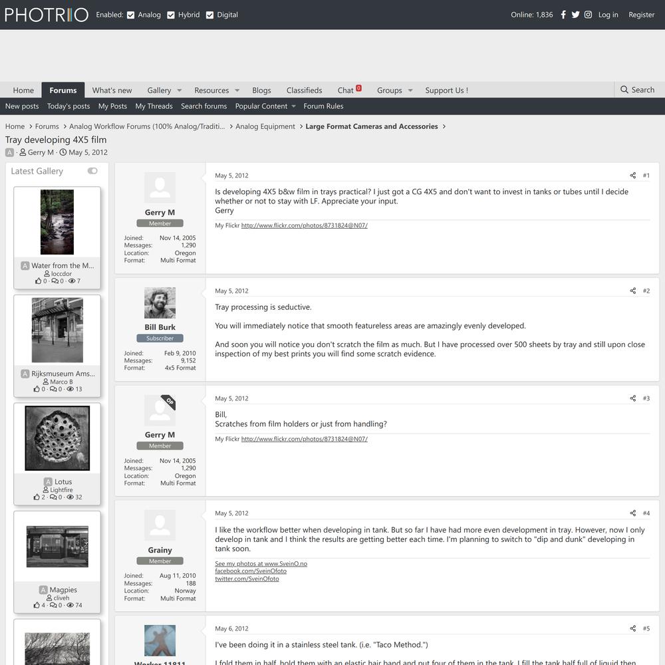The image size is (665, 665).
Task: Toggle the Latest Gallery sidebar switch
Action: pyautogui.click(x=92, y=171)
